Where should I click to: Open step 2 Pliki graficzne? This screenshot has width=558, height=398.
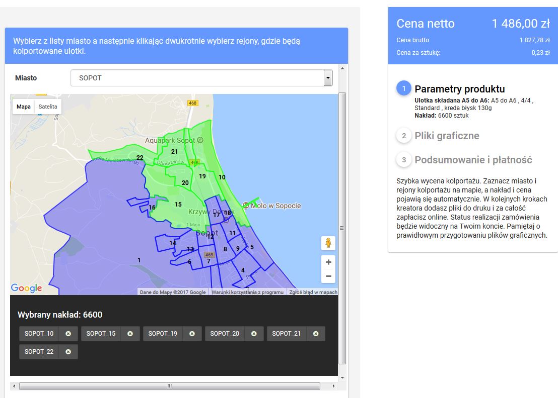(446, 136)
